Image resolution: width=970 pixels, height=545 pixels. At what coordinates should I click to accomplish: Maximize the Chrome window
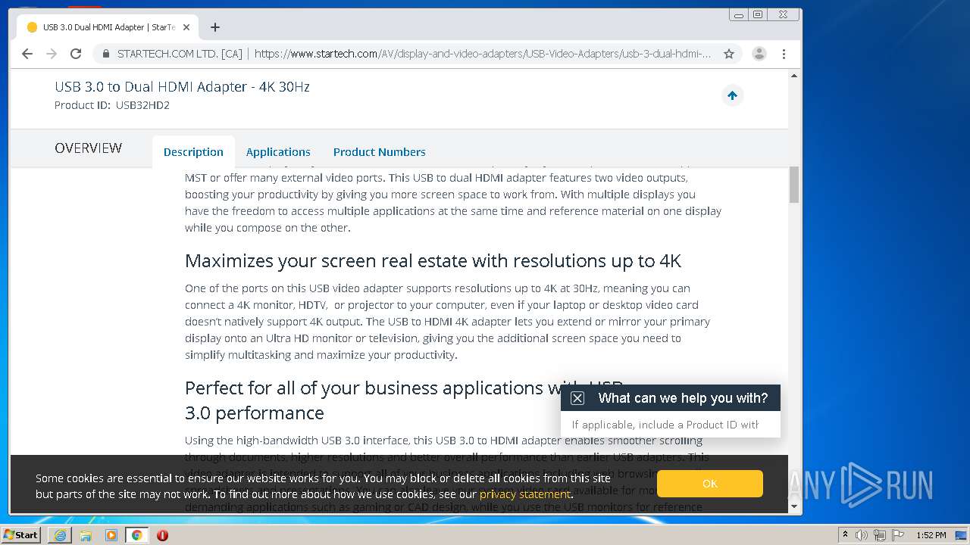pos(757,14)
